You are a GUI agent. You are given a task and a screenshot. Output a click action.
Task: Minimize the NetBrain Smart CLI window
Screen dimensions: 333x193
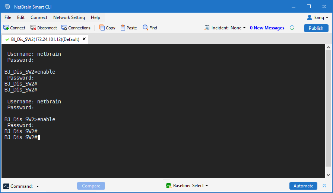[x=294, y=7]
